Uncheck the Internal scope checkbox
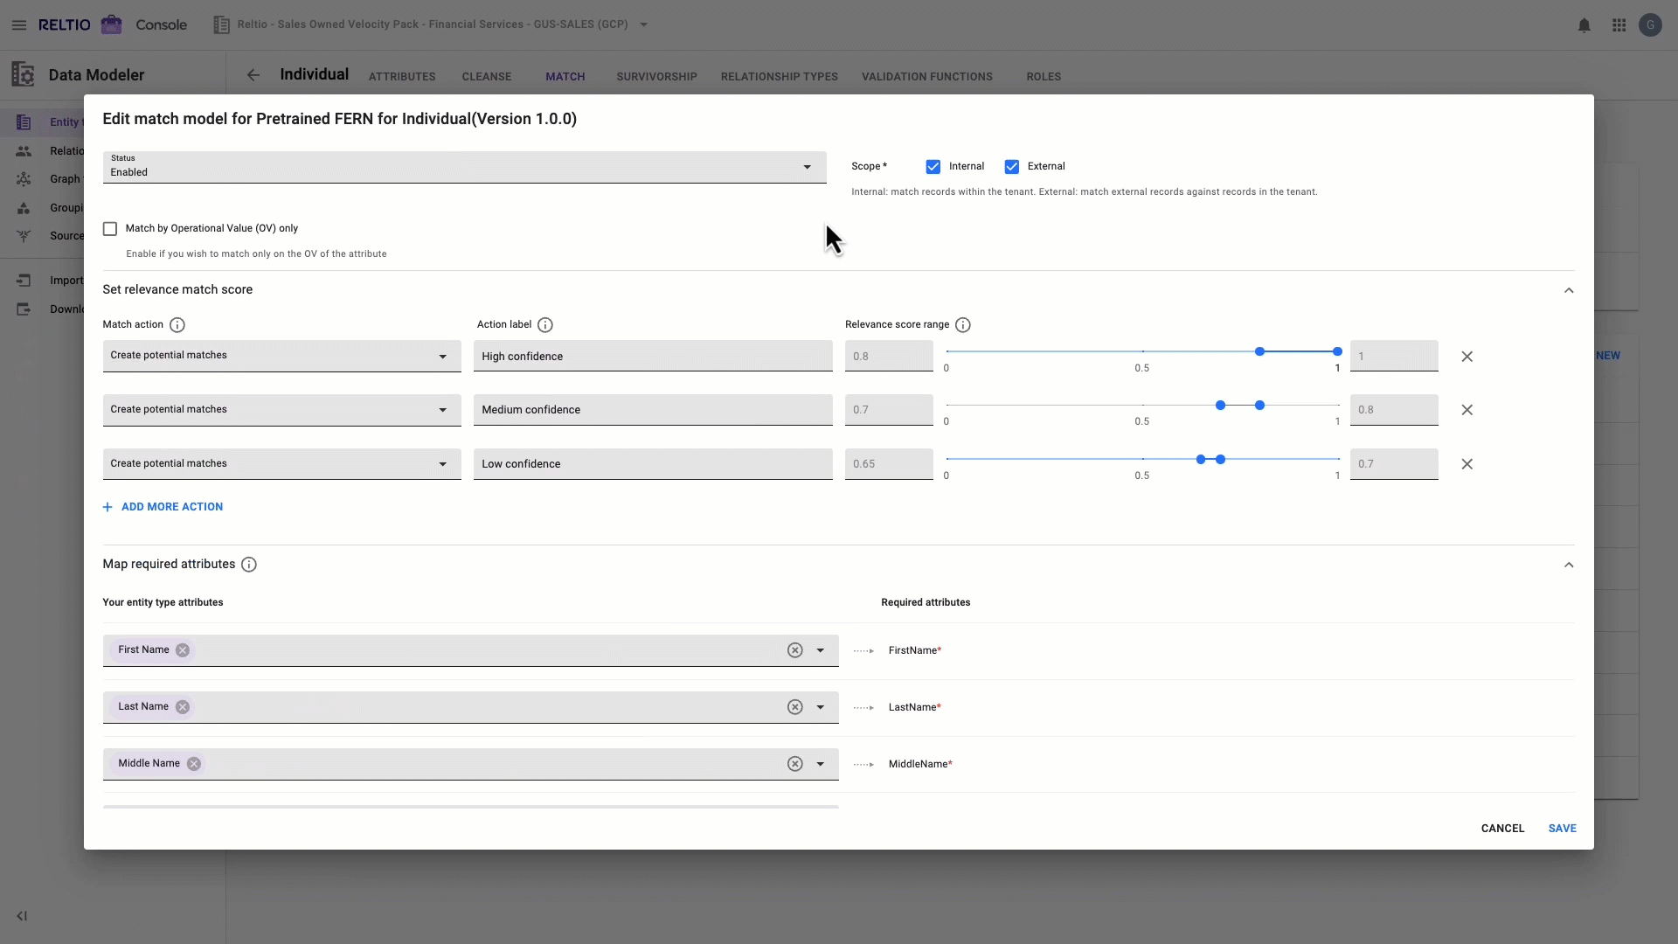Viewport: 1678px width, 944px height. coord(933,167)
